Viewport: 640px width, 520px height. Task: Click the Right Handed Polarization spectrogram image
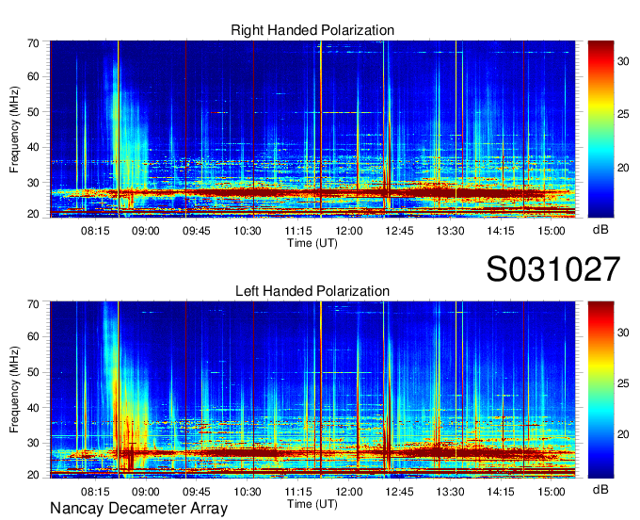(312, 129)
